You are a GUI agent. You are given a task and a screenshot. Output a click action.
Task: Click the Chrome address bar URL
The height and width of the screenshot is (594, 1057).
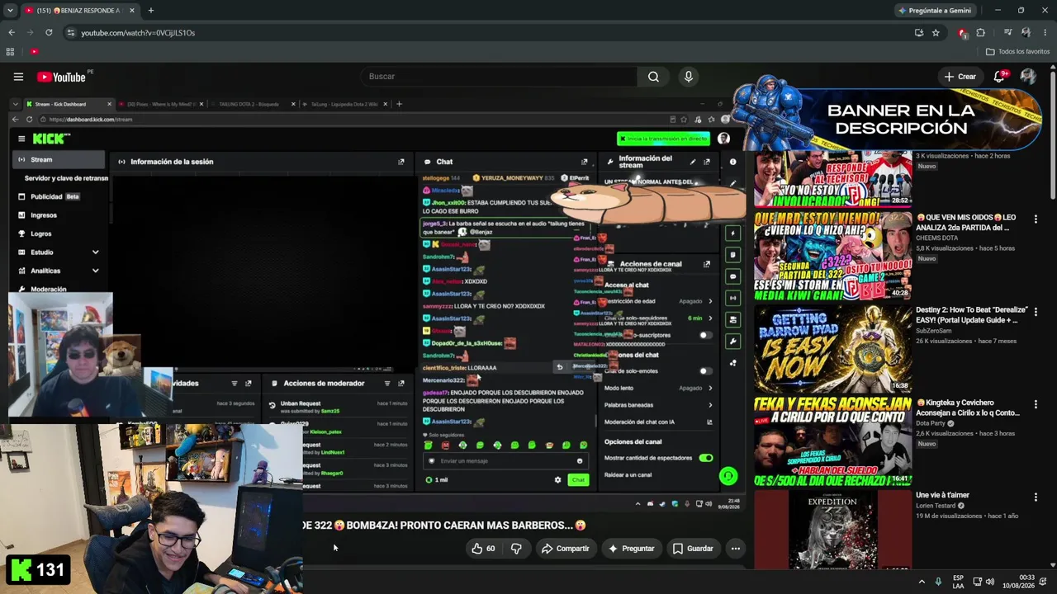pyautogui.click(x=138, y=33)
